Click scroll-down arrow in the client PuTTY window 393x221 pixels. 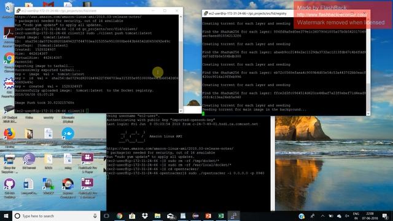(181, 110)
